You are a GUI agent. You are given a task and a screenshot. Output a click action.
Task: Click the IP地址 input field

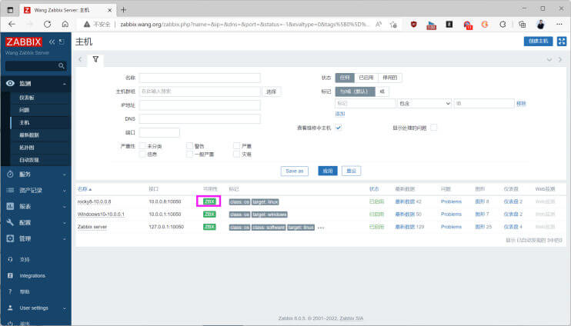click(199, 105)
